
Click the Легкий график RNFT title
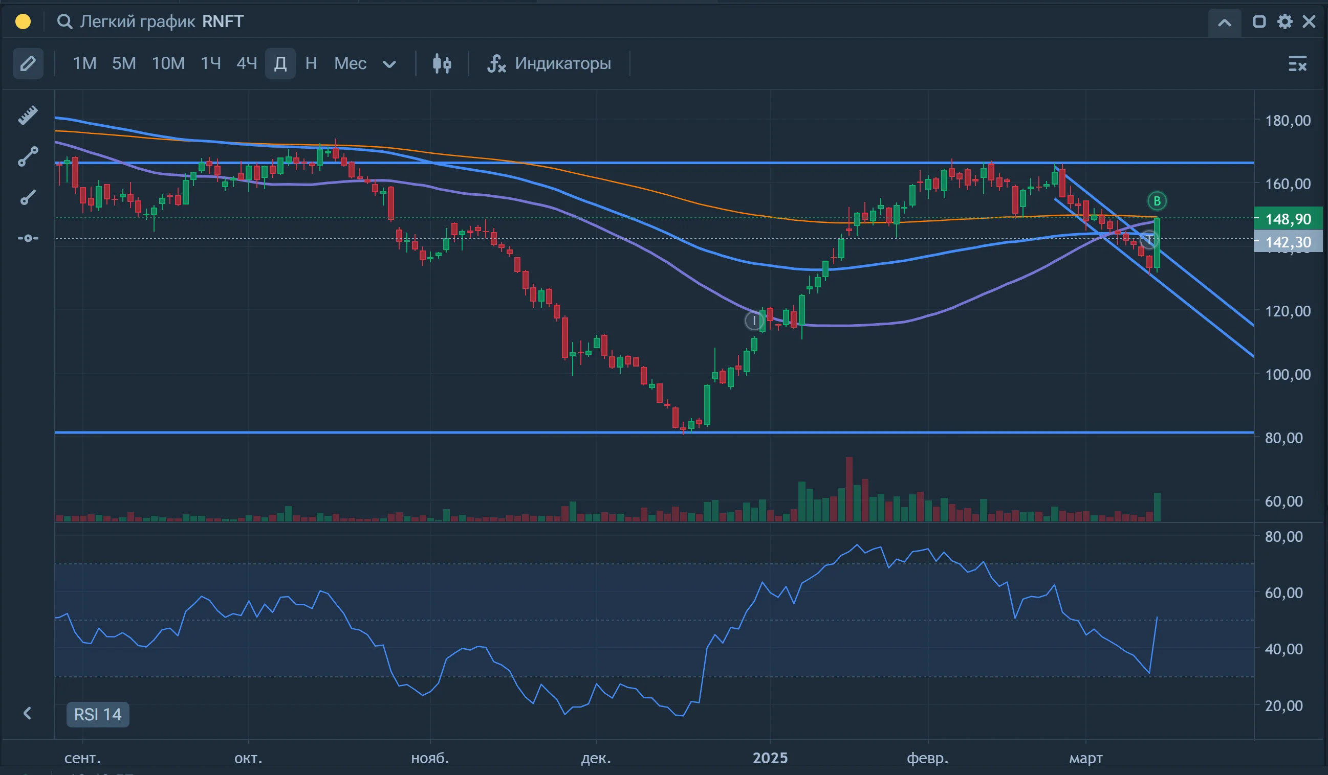point(162,21)
